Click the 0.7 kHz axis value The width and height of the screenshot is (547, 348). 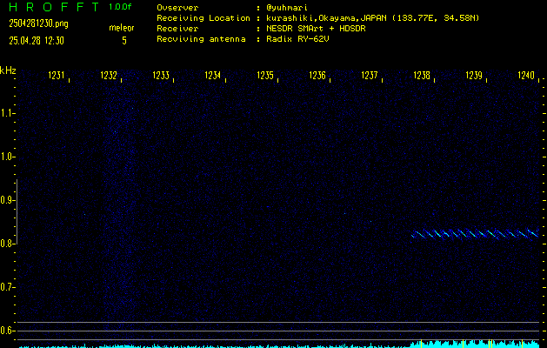coord(7,288)
